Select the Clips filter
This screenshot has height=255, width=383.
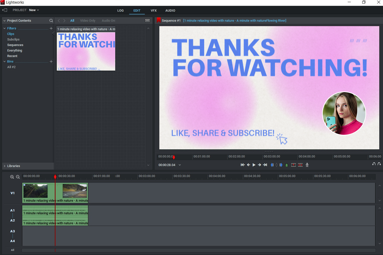point(11,34)
